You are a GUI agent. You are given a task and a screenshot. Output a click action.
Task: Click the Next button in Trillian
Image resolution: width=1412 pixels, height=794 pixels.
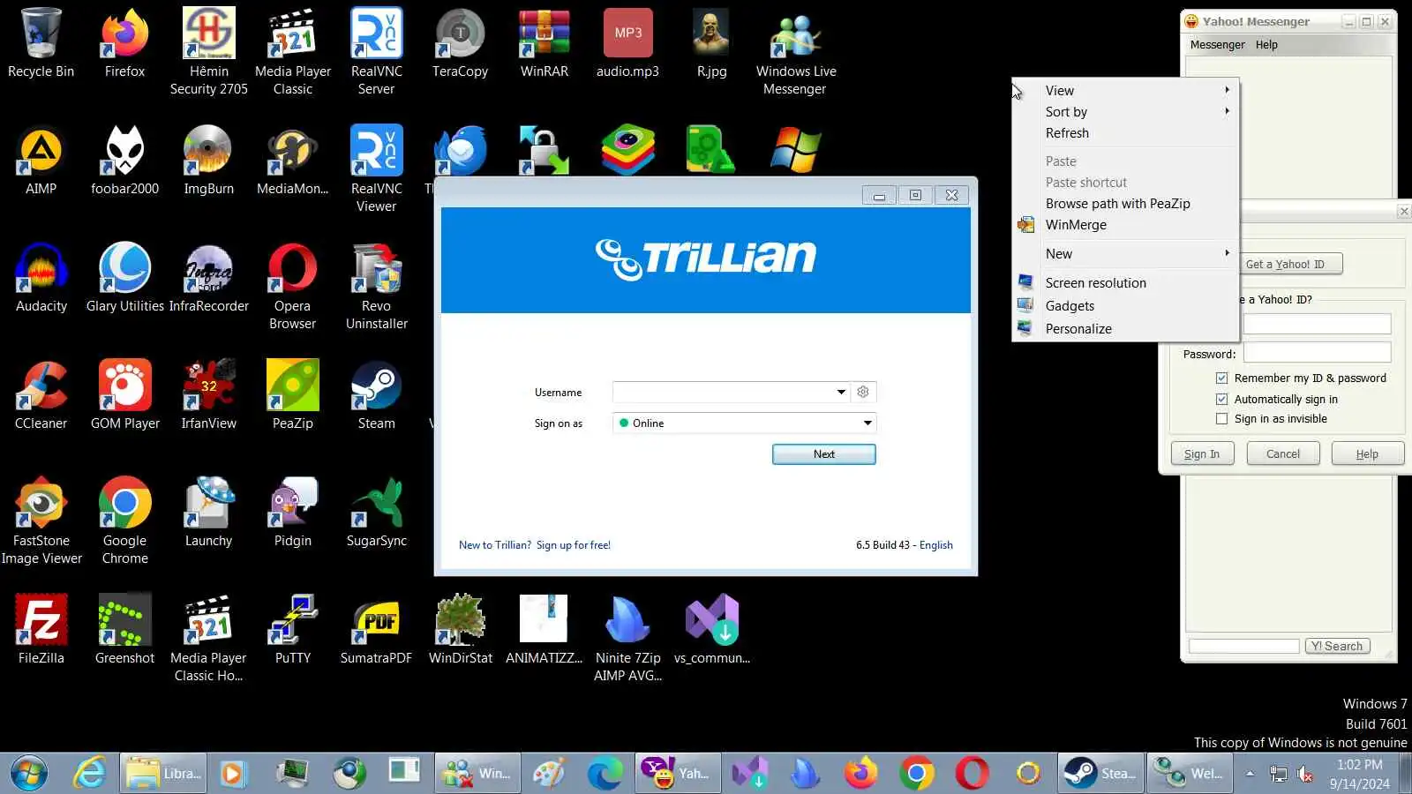(x=824, y=453)
